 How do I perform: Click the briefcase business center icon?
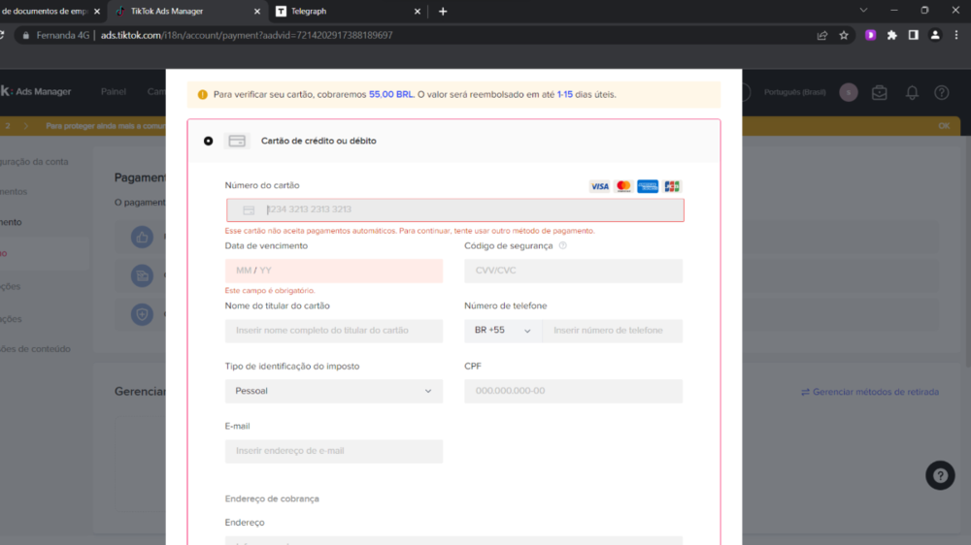(x=880, y=93)
